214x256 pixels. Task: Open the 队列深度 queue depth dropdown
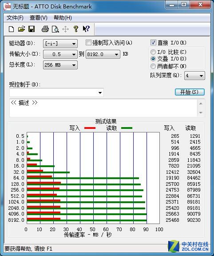point(194,76)
